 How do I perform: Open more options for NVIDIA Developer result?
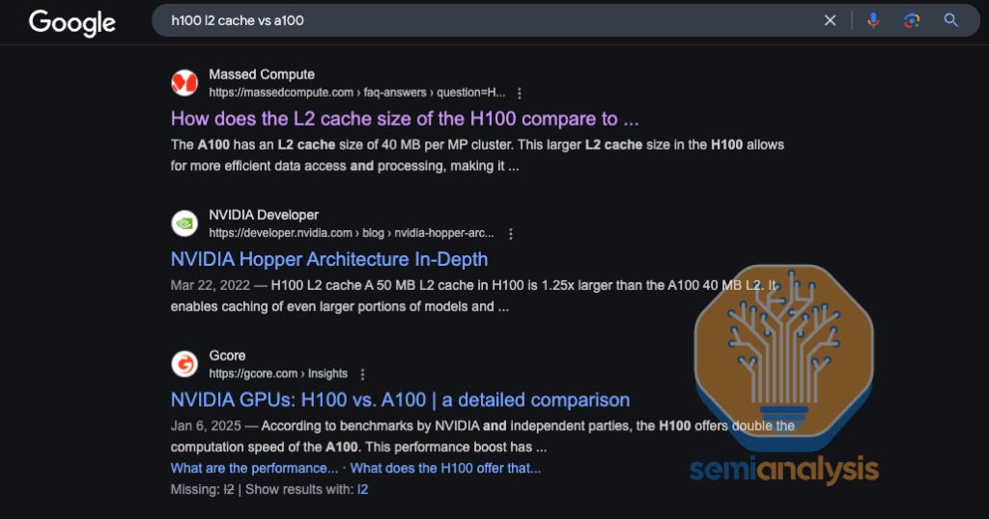(511, 234)
